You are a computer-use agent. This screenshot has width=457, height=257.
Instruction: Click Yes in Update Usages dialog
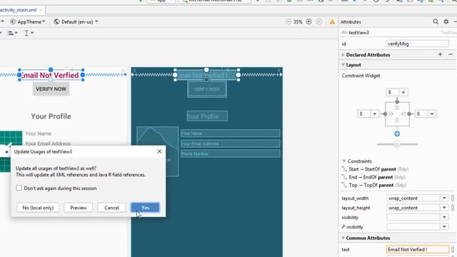coord(145,208)
